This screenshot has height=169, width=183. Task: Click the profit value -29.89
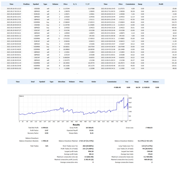(x=174, y=9)
